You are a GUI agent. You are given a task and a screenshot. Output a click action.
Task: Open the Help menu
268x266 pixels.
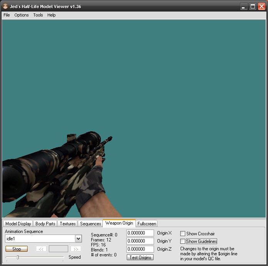point(52,15)
